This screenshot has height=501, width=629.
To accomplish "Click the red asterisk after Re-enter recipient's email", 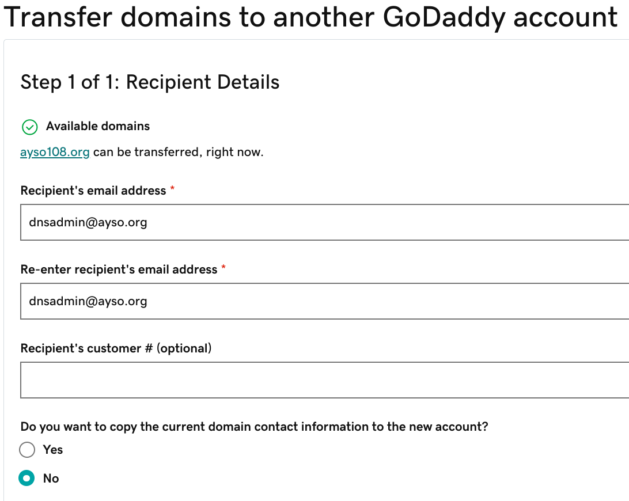I will click(223, 269).
